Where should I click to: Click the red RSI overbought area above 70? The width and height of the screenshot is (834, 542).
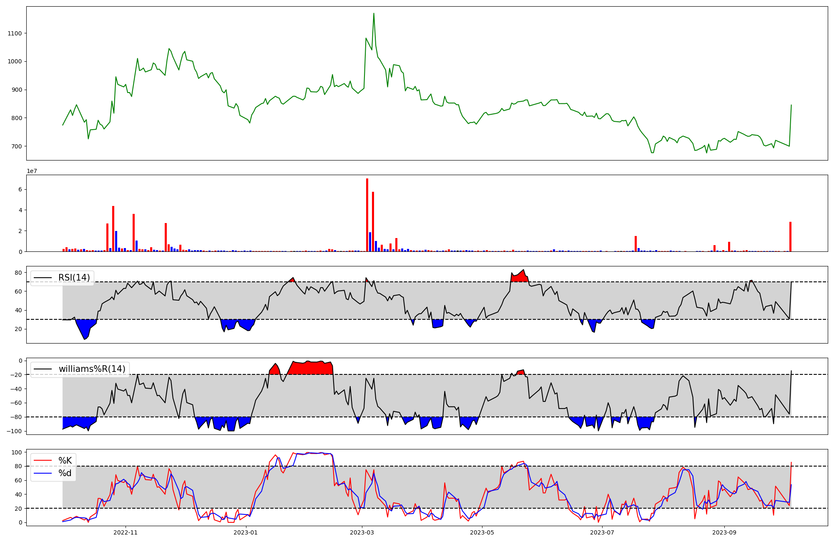click(x=519, y=277)
